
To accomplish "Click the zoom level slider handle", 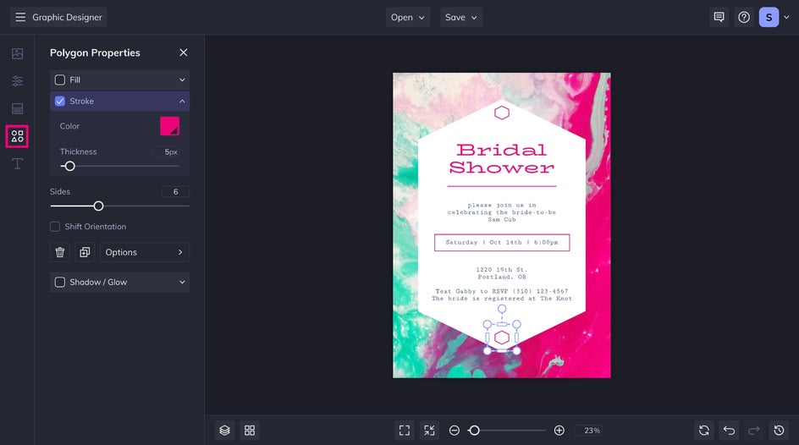I will click(x=474, y=431).
